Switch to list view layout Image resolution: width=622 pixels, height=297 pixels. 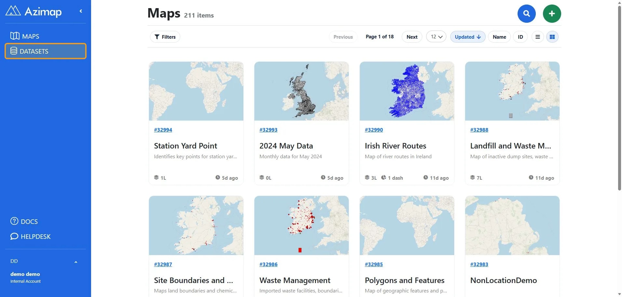pyautogui.click(x=538, y=37)
